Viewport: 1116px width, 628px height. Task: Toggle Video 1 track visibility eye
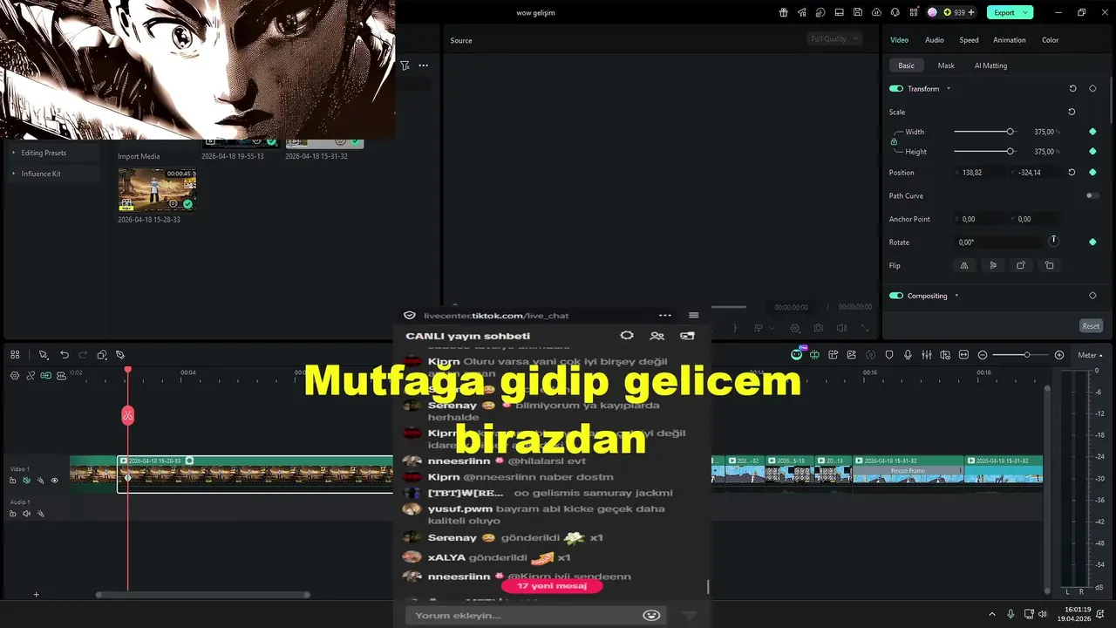coord(54,481)
